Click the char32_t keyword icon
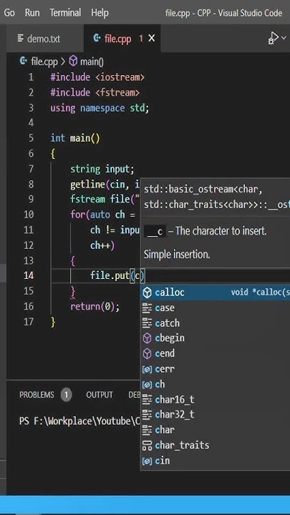Screen dimensions: 290x515 point(147,414)
